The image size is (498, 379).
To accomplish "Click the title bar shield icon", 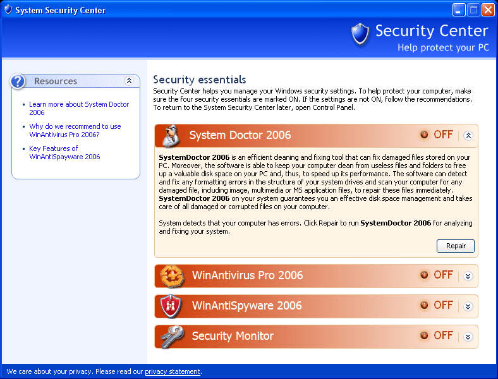I will (8, 9).
